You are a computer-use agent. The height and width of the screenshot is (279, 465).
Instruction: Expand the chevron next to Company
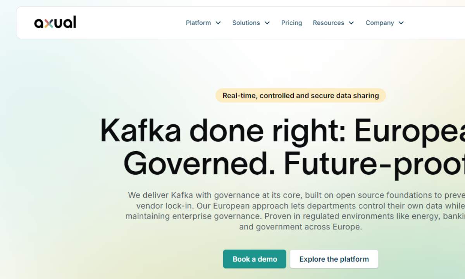tap(401, 23)
